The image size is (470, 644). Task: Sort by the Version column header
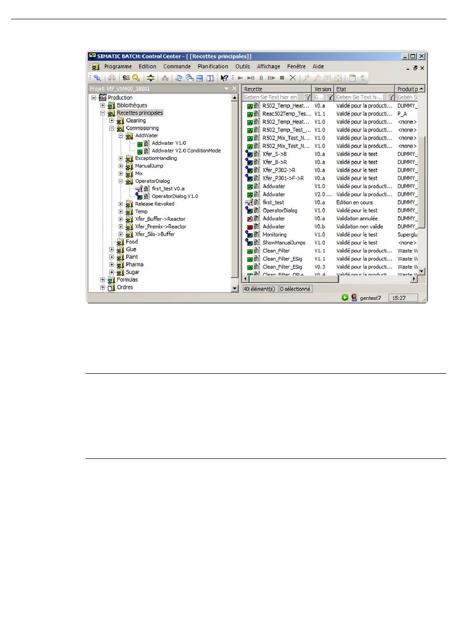click(323, 89)
